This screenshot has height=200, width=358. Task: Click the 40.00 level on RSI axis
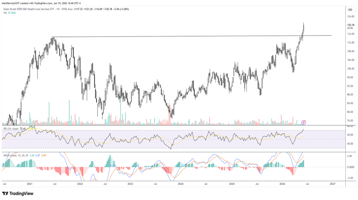[350, 144]
